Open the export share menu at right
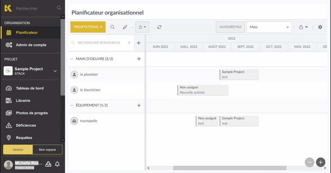 tap(303, 27)
